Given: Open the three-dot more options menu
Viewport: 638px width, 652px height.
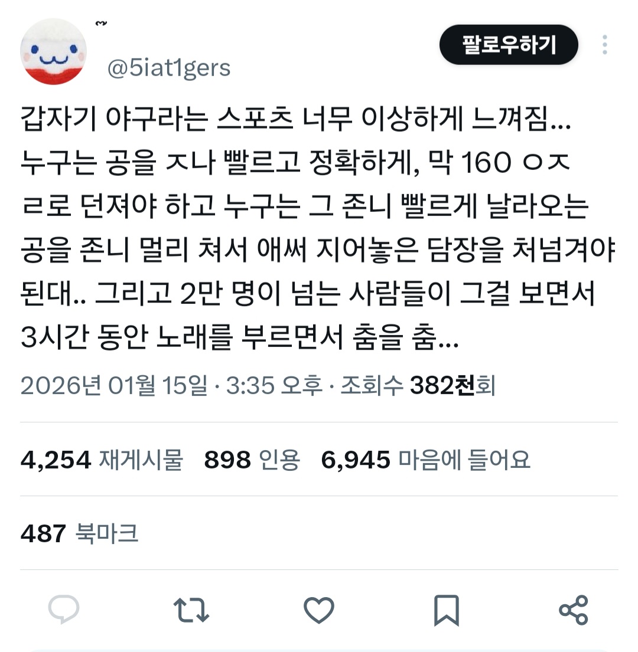Looking at the screenshot, I should 605,44.
